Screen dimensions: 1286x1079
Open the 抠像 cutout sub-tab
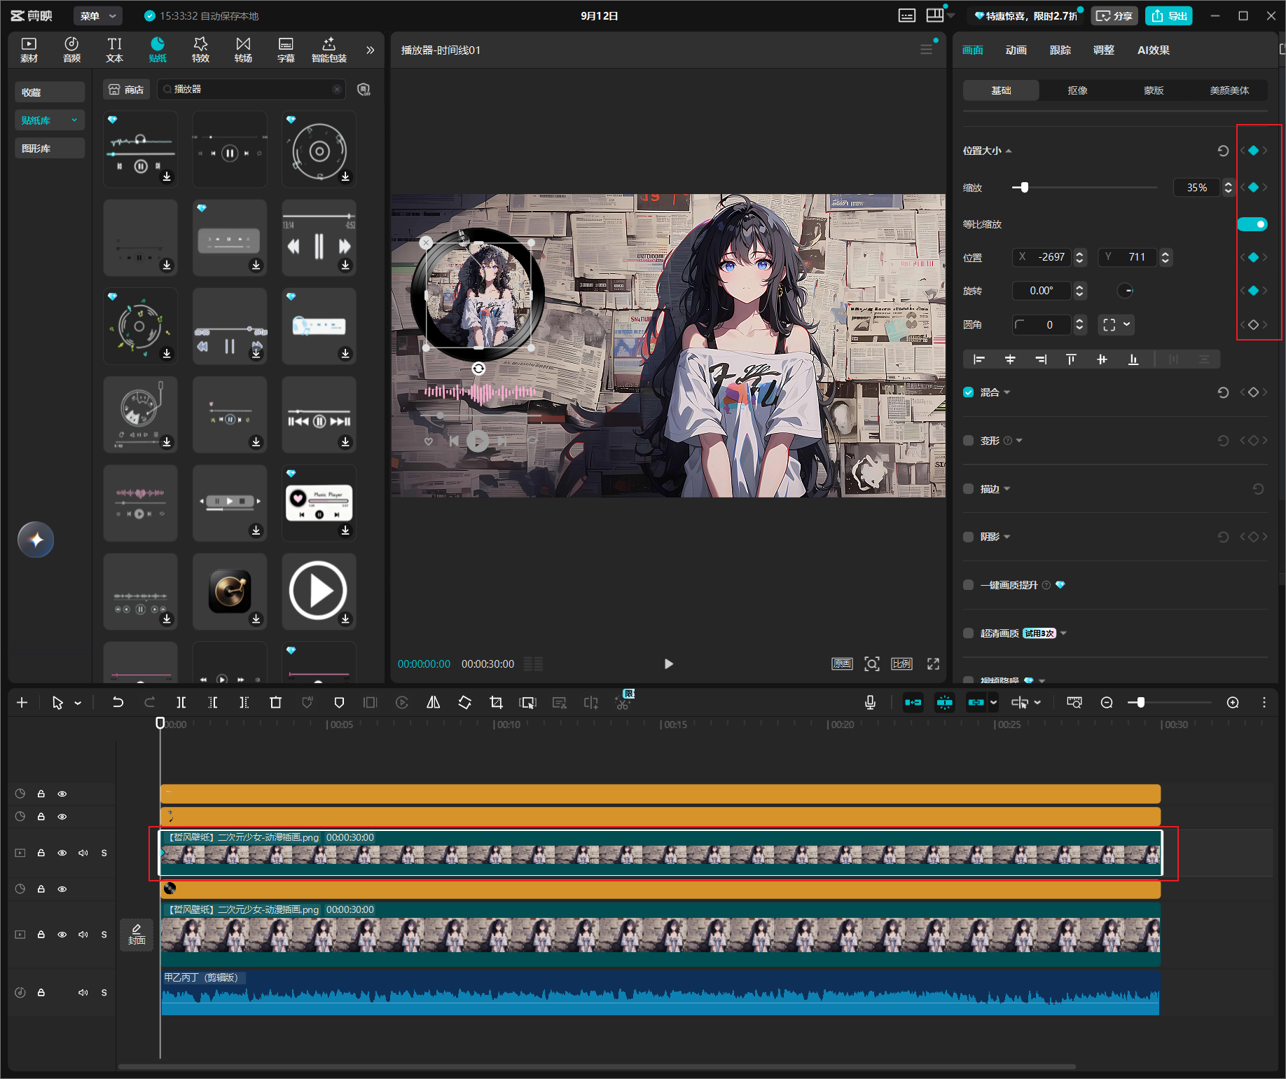1077,90
